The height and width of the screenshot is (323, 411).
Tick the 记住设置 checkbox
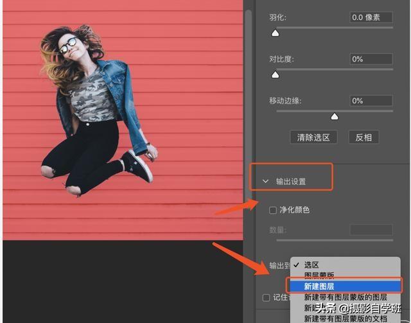point(266,297)
